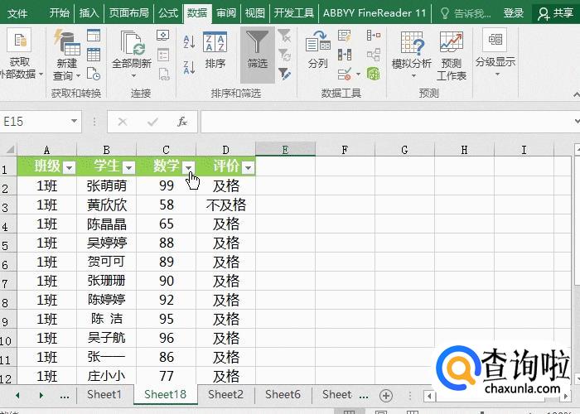This screenshot has height=414, width=580.
Task: Open advanced filter icon
Action: coord(284,74)
